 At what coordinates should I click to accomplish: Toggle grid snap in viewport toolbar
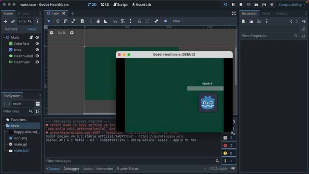coord(123,21)
